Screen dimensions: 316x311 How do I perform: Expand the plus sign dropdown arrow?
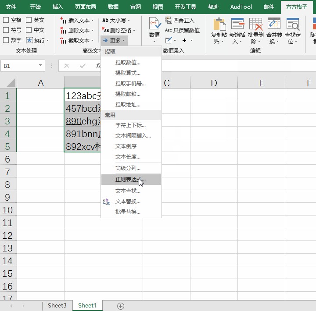coord(191,40)
